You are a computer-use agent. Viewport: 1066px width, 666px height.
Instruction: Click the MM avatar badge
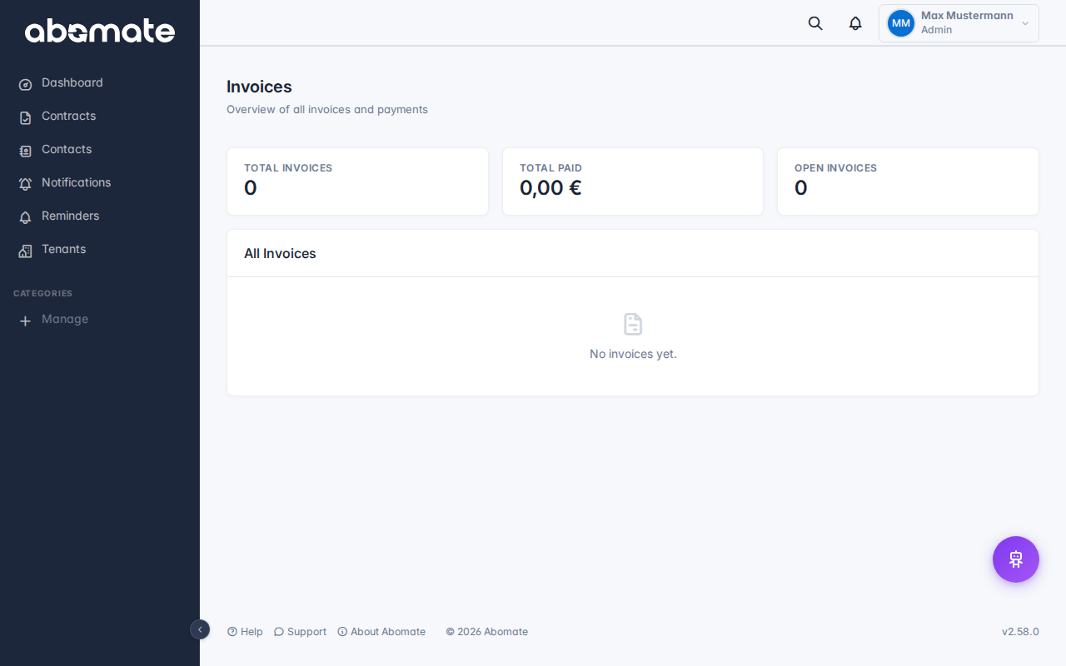pyautogui.click(x=900, y=22)
